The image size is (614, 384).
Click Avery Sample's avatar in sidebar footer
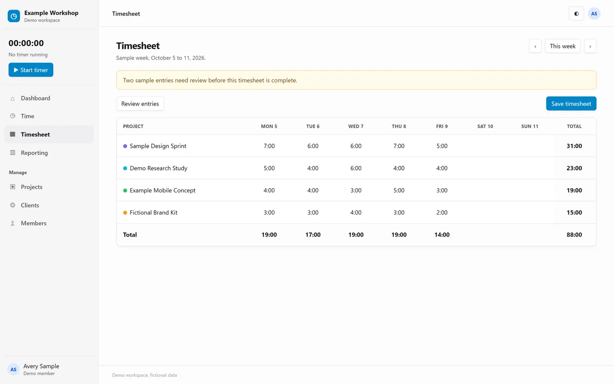(x=13, y=370)
